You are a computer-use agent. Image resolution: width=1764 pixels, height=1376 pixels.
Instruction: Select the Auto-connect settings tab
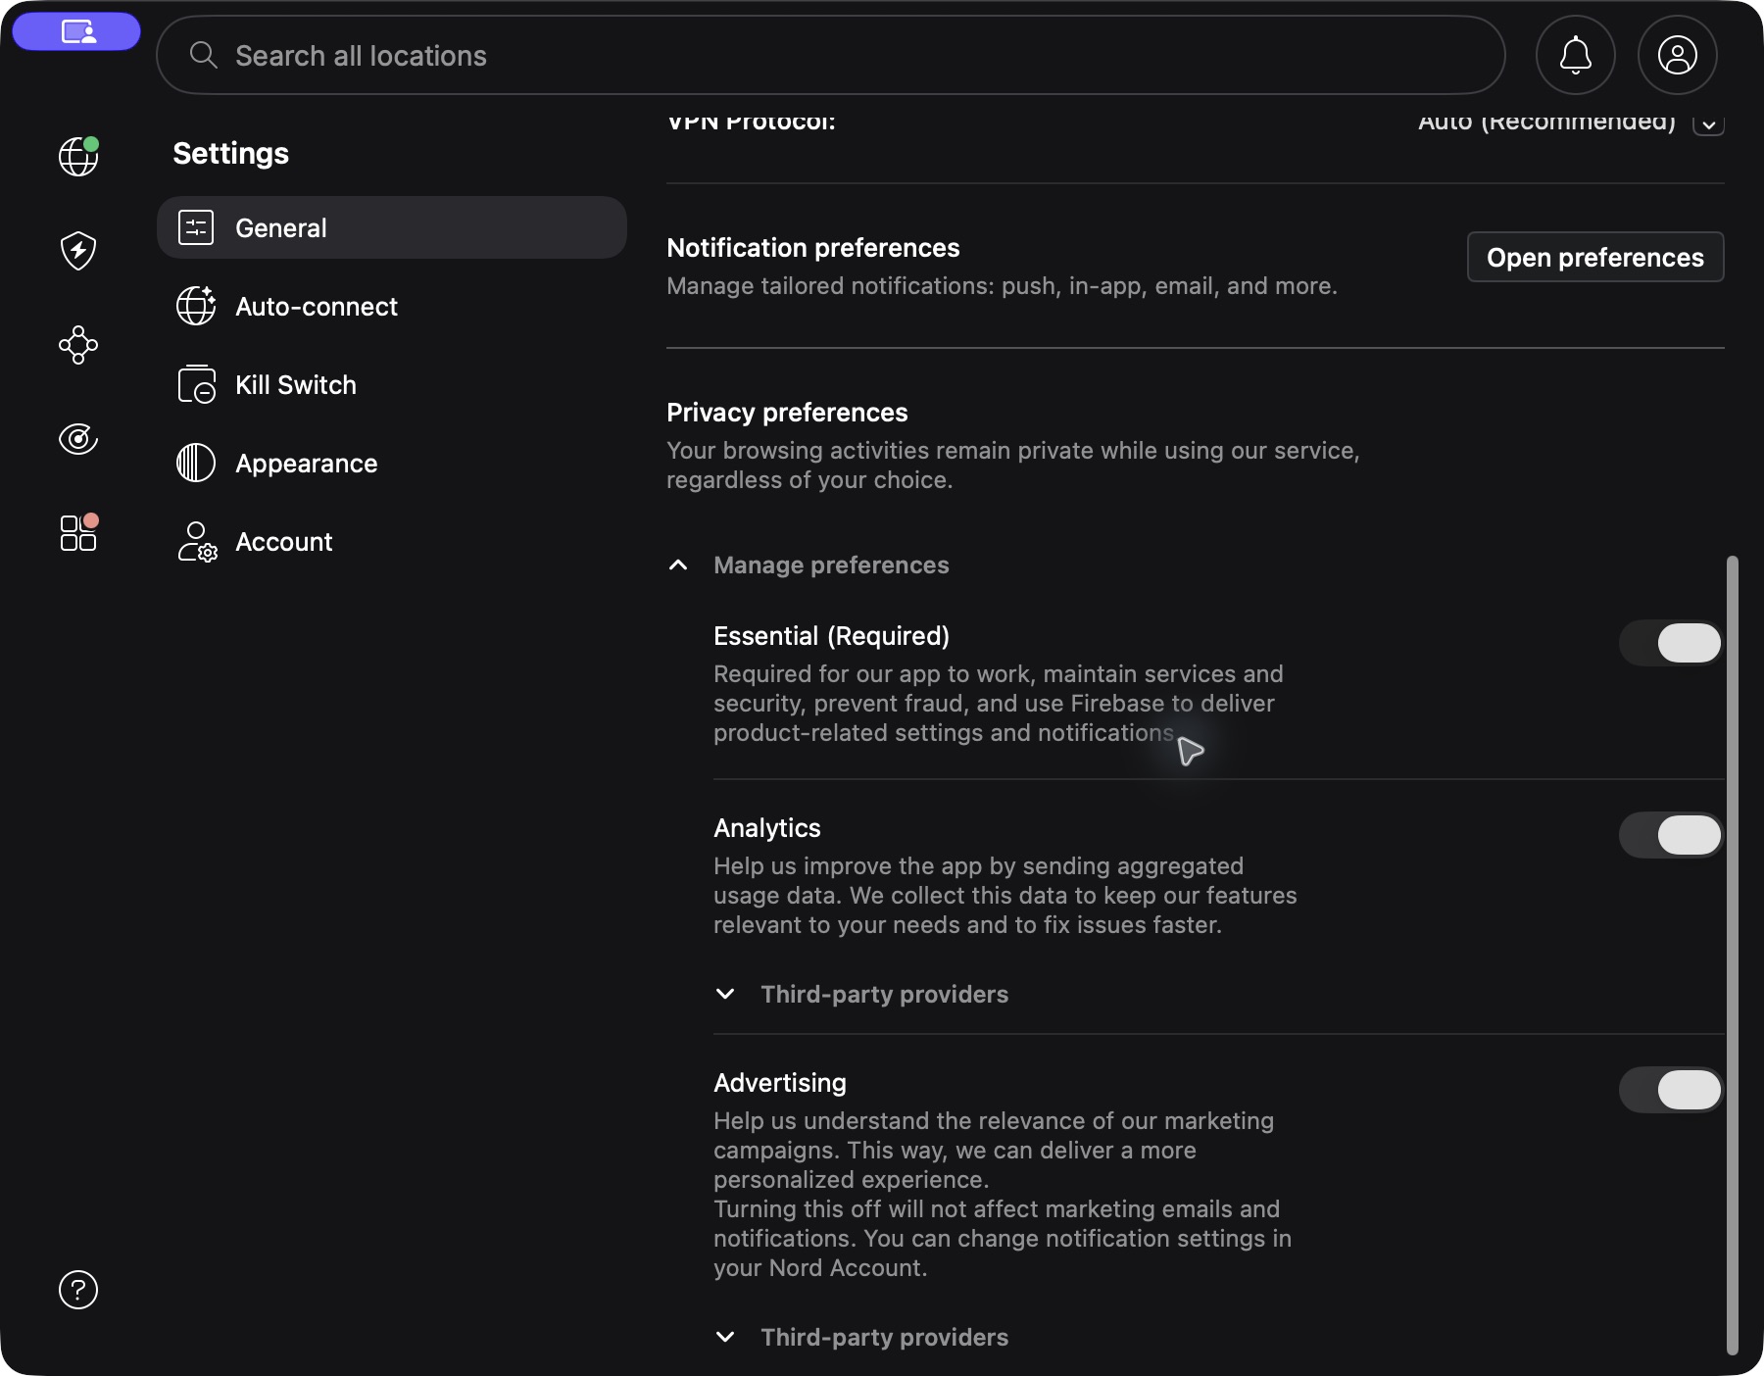(392, 306)
